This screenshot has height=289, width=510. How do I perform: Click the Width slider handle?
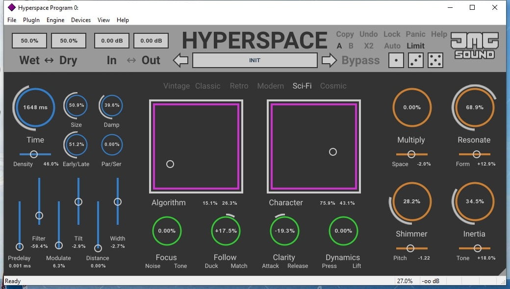coord(118,202)
